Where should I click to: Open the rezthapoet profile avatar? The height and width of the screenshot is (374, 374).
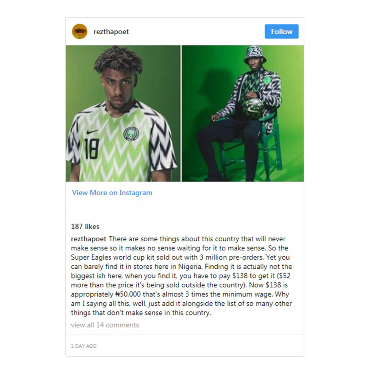point(79,32)
